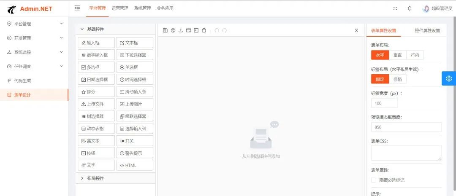Click the 标签宽度 field showing 100
The width and height of the screenshot is (456, 196).
point(385,103)
